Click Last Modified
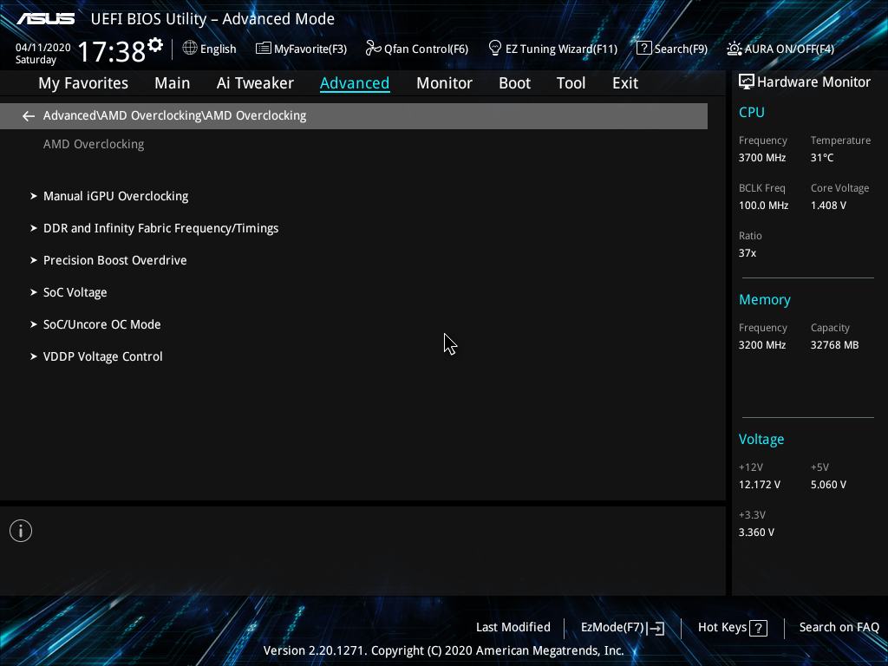Viewport: 888px width, 666px height. click(x=513, y=628)
